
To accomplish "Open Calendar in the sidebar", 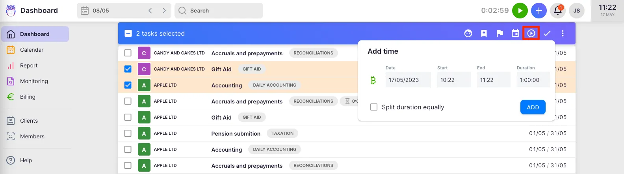I will (32, 50).
